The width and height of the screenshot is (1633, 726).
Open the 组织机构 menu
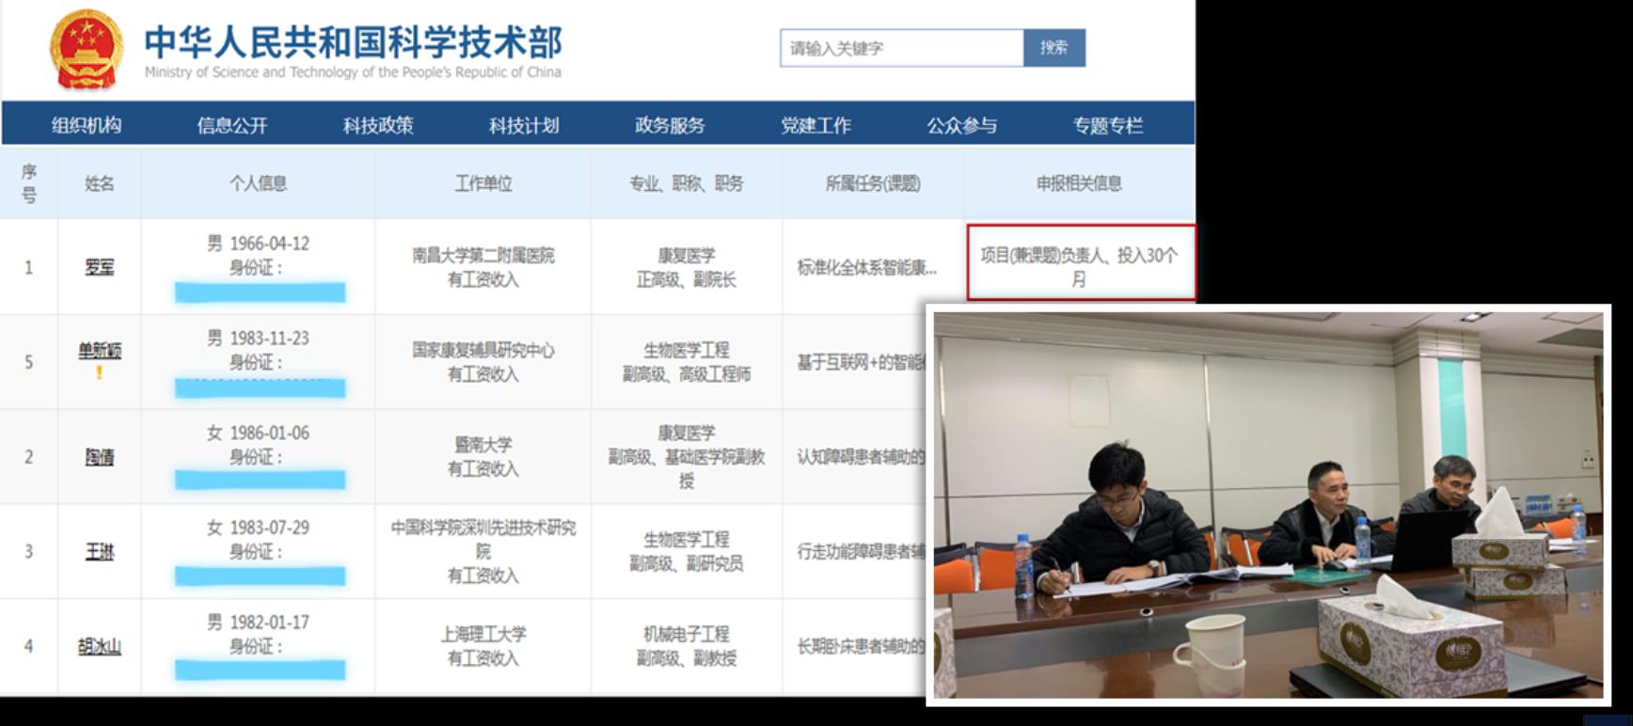pyautogui.click(x=87, y=125)
